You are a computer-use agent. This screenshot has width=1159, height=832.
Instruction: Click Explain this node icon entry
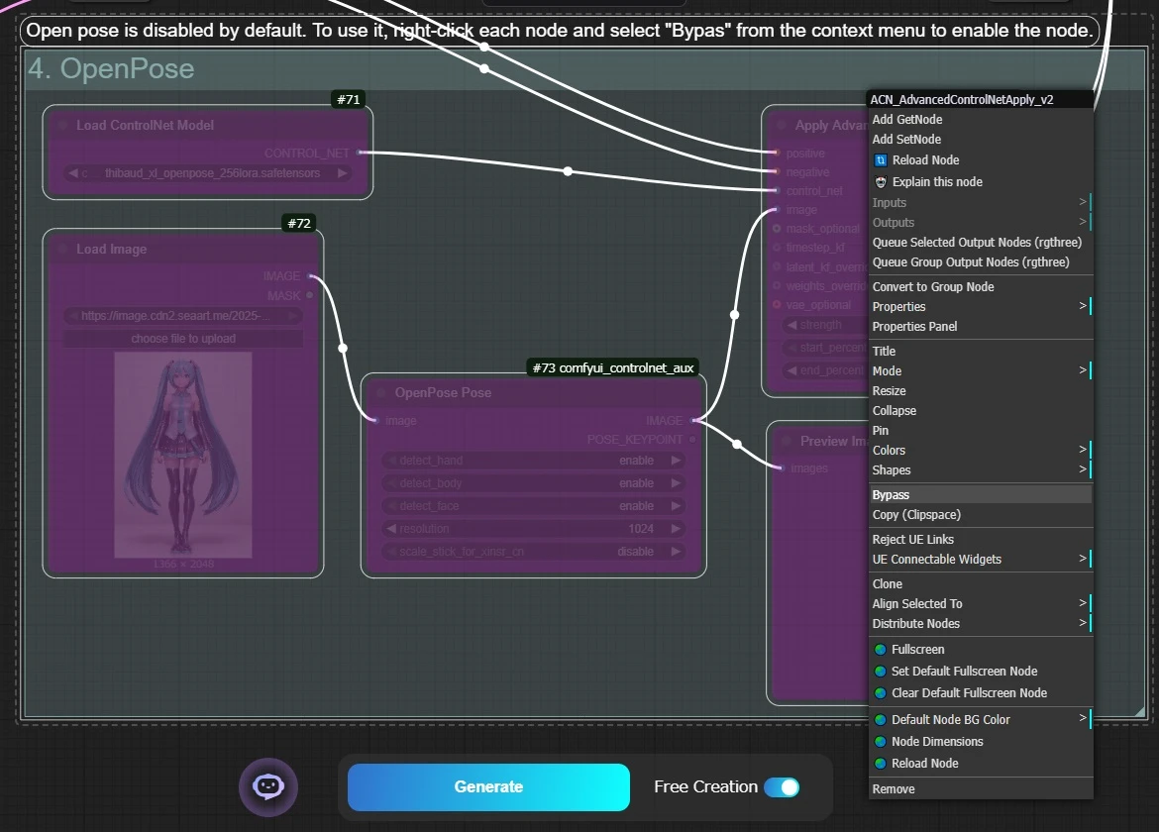click(881, 182)
